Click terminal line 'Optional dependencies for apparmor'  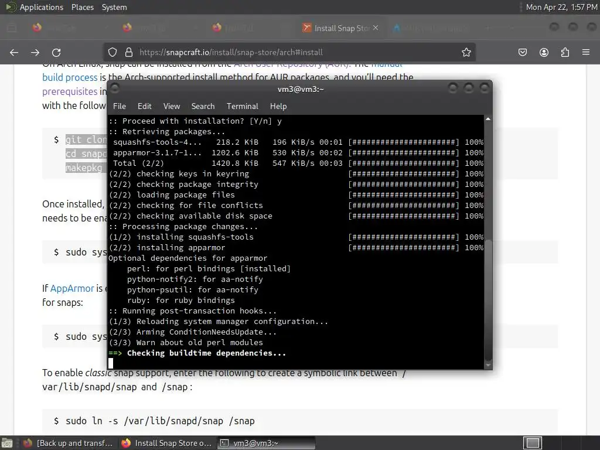188,258
